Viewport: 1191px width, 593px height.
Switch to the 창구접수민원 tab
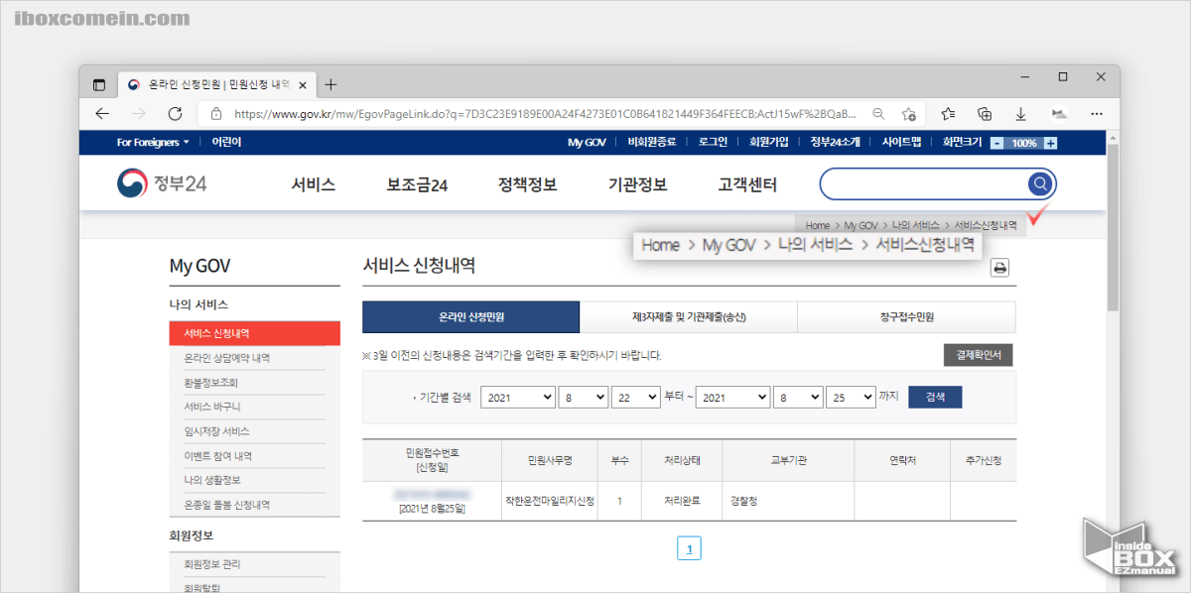tap(907, 317)
